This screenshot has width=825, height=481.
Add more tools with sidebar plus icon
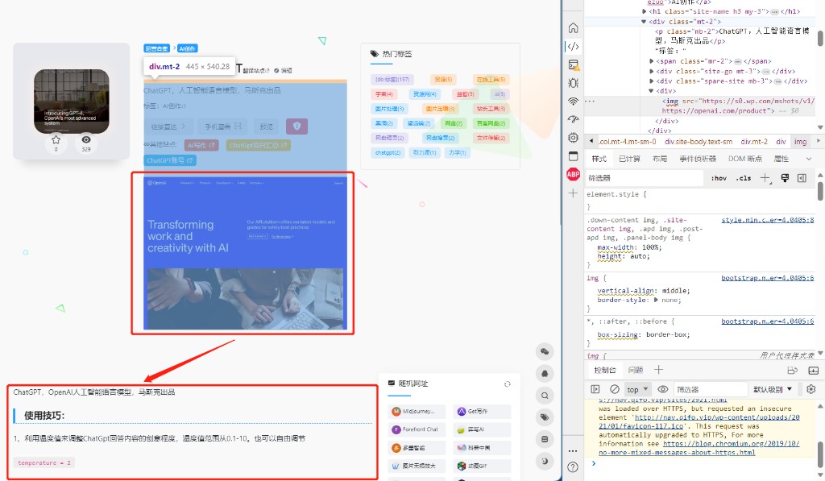point(573,193)
